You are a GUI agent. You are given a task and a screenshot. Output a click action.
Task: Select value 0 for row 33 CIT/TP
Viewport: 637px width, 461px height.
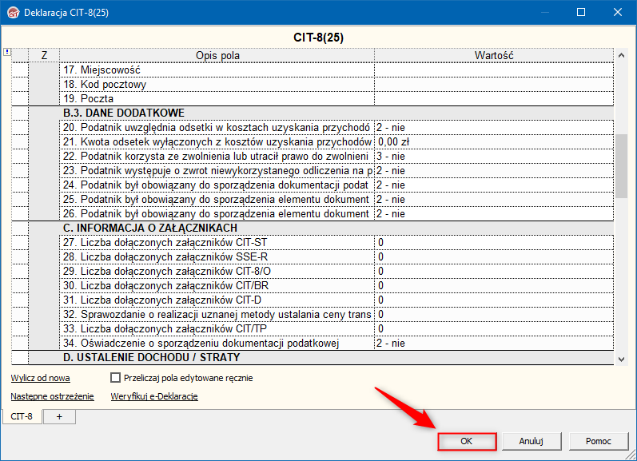[x=494, y=328]
